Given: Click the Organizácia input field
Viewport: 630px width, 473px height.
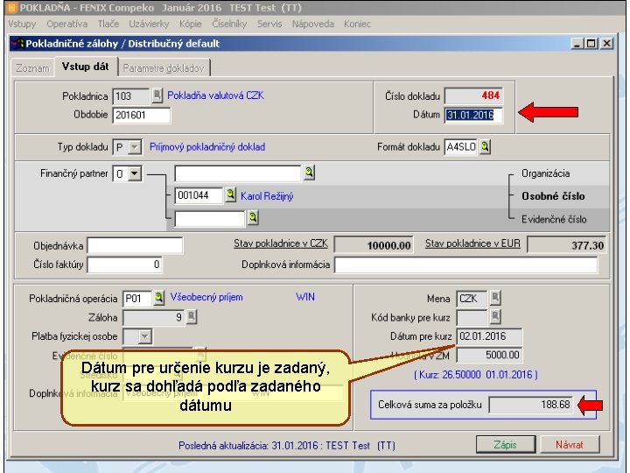Looking at the screenshot, I should click(238, 173).
